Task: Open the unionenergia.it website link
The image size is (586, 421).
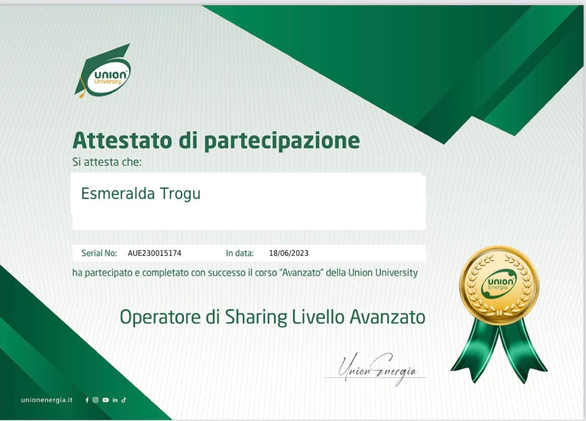Action: [46, 400]
